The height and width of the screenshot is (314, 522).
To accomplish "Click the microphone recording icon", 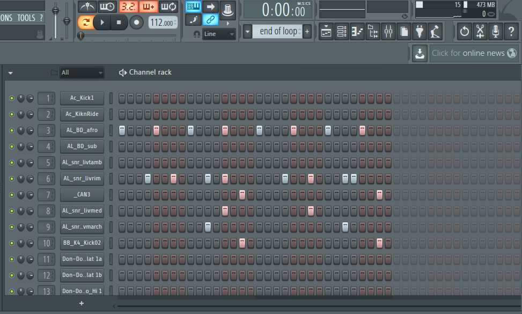I will tap(496, 31).
